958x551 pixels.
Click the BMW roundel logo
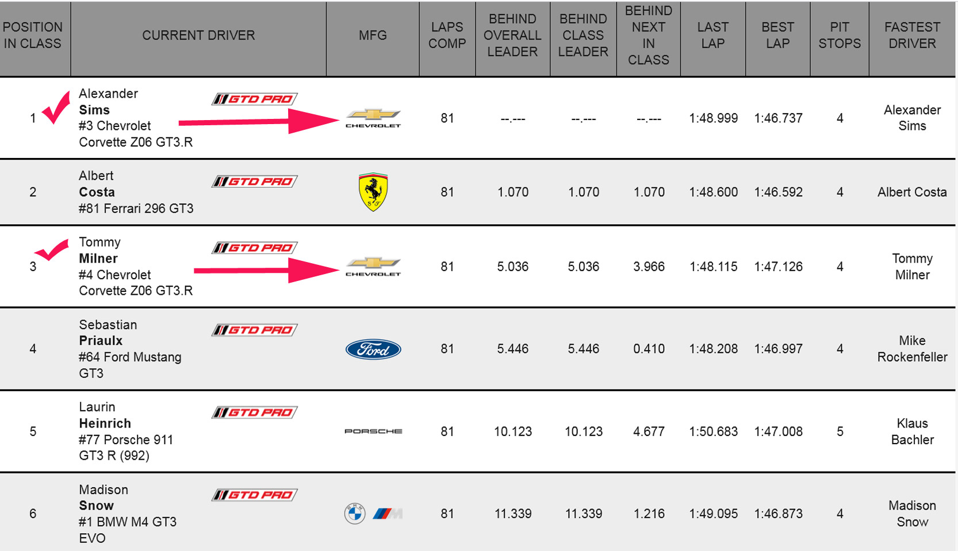(355, 514)
